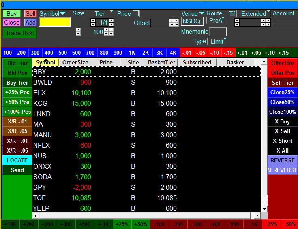Image resolution: width=298 pixels, height=229 pixels.
Task: Click the horizontal scroll right arrow
Action: 257,216
